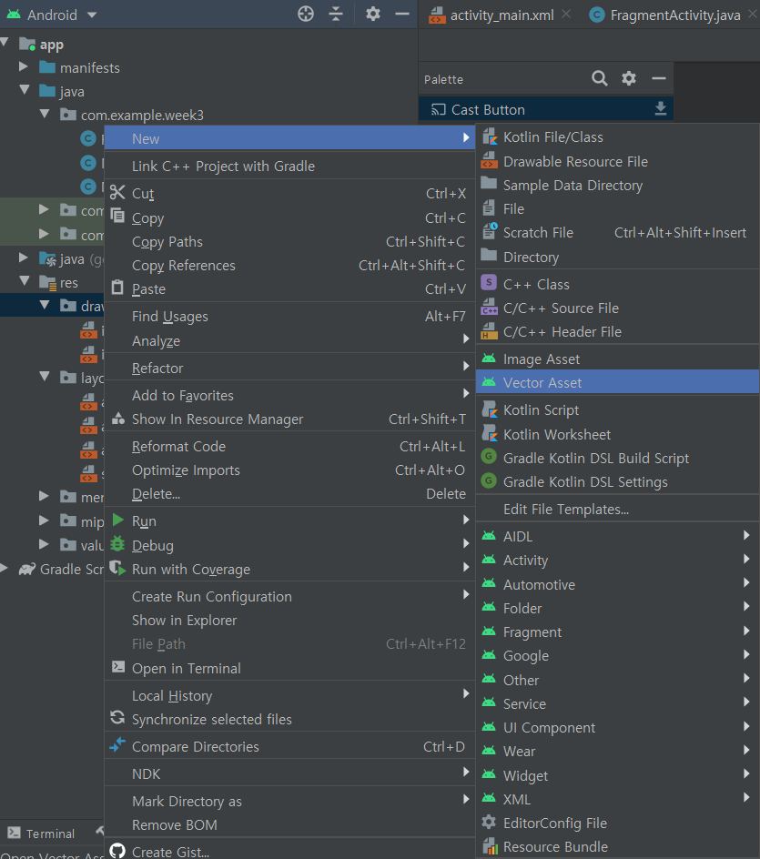Select Kotlin Worksheet
Image resolution: width=760 pixels, height=859 pixels.
617,434
